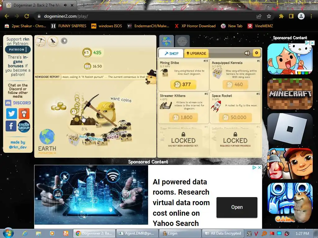Click the Earth globe in game area
This screenshot has width=318, height=238.
(47, 137)
